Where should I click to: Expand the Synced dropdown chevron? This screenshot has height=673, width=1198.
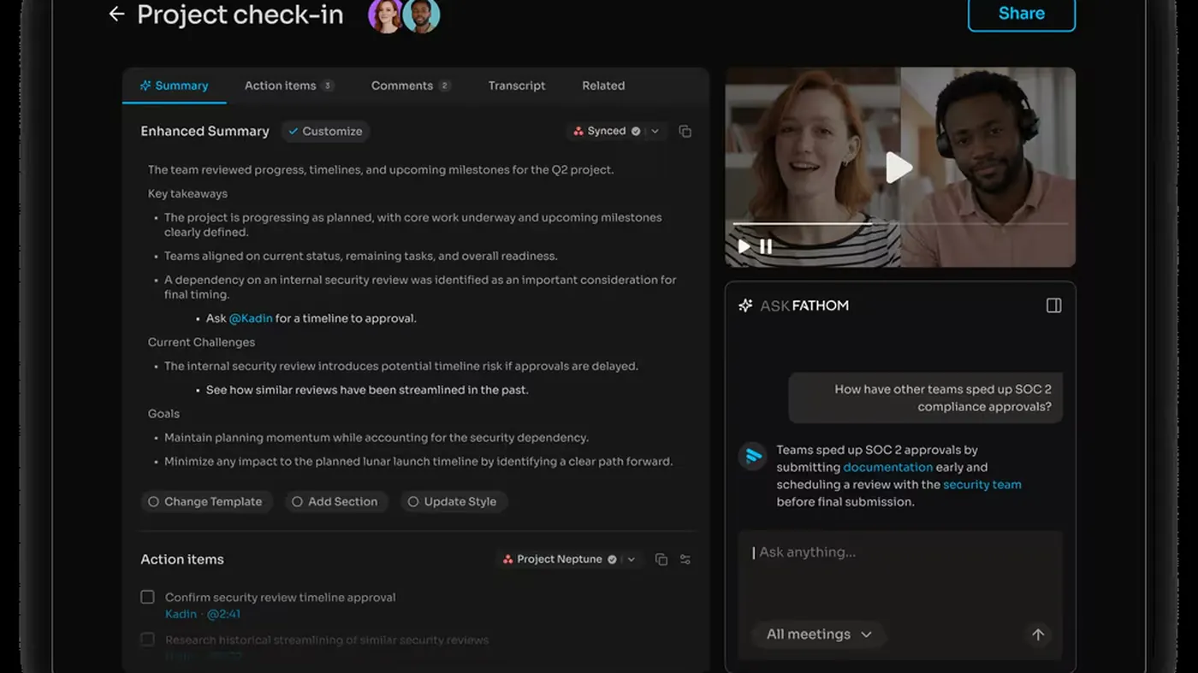pos(655,131)
